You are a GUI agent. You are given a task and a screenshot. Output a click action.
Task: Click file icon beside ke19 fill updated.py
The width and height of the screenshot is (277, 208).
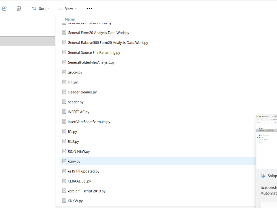[x=64, y=171]
